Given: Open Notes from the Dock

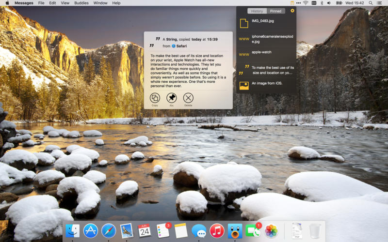Looking at the screenshot, I should pos(181,231).
